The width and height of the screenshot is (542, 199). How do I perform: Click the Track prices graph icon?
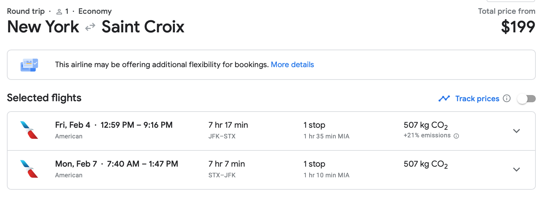(x=444, y=98)
